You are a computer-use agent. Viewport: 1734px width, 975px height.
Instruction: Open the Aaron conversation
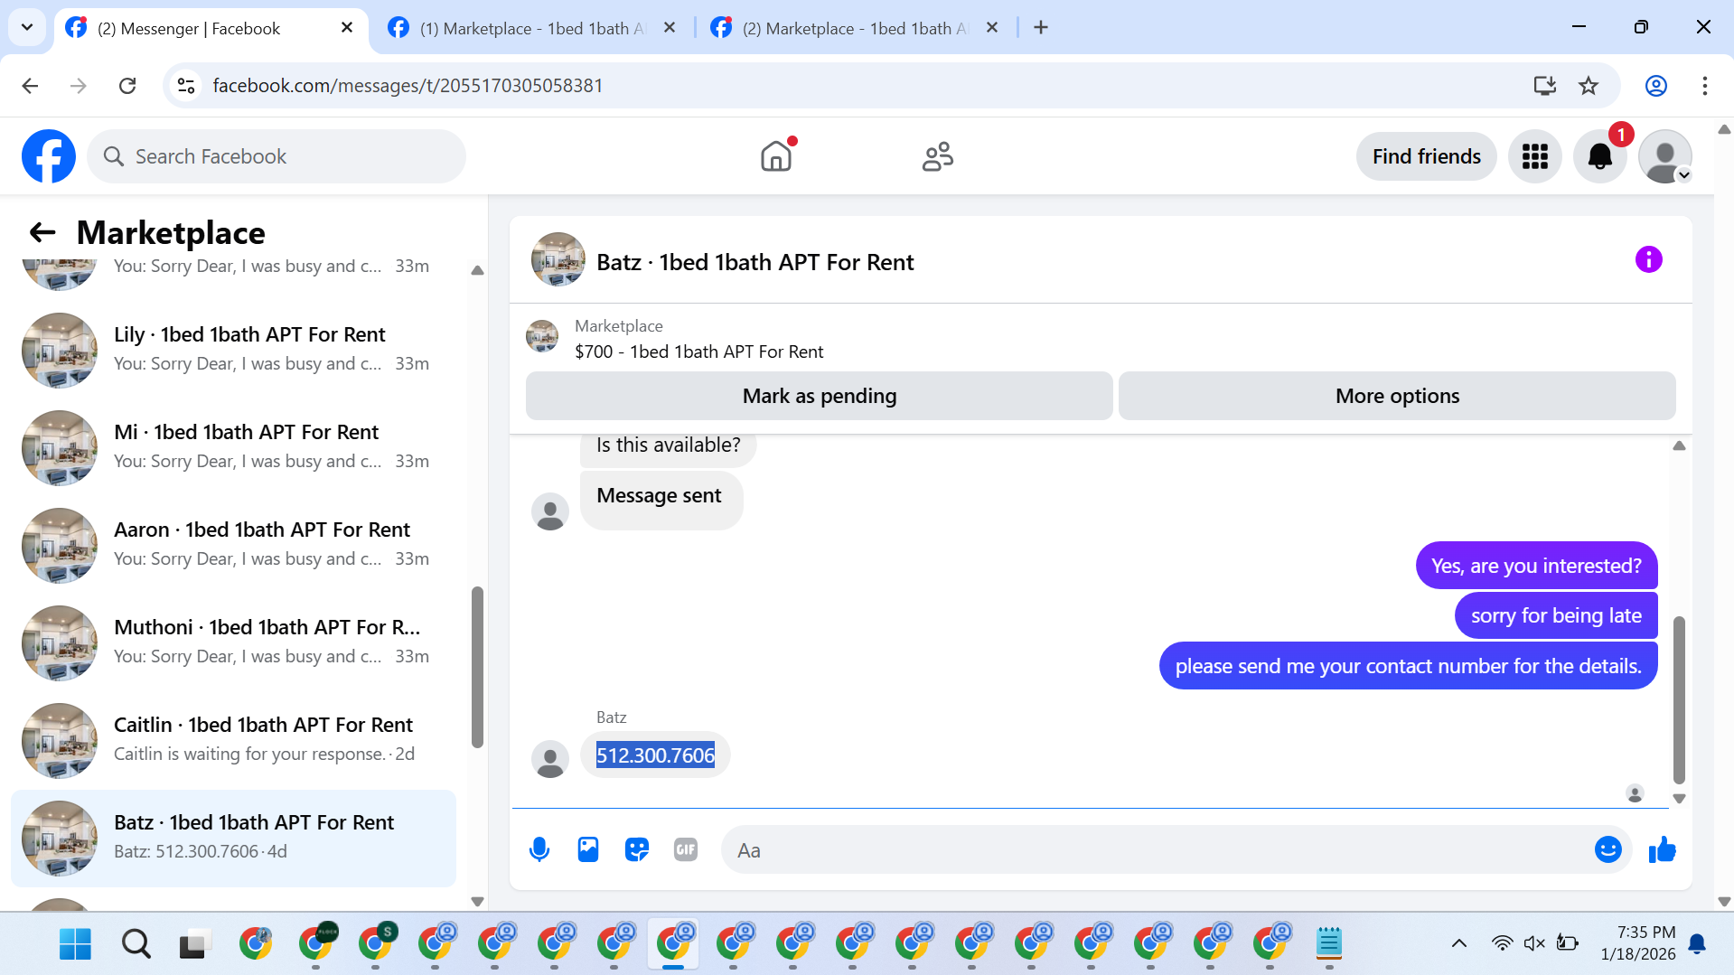(x=233, y=545)
